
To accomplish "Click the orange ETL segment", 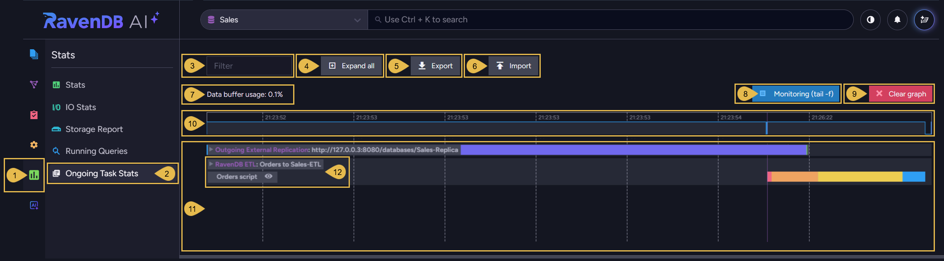I will coord(795,177).
